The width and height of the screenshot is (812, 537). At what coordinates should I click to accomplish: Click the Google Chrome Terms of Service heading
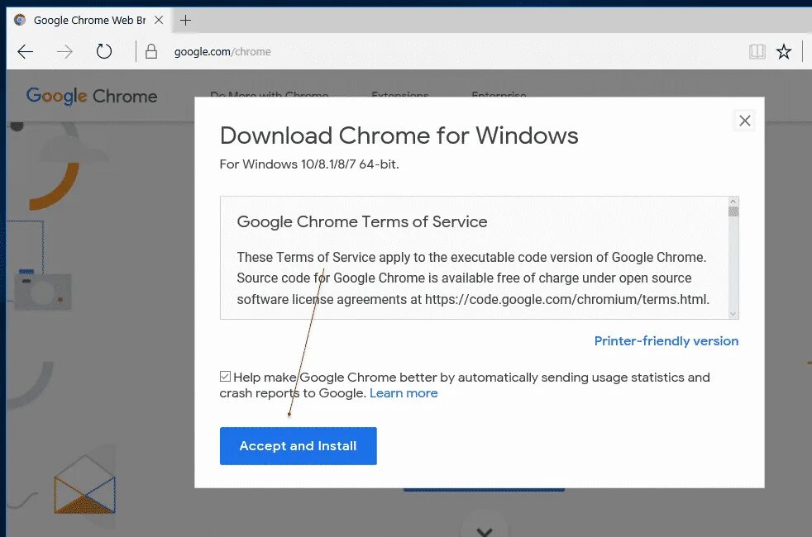(x=362, y=222)
